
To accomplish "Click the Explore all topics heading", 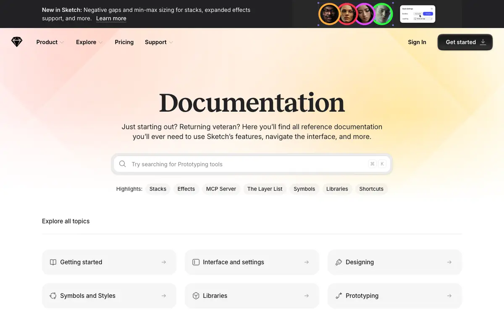I will [x=66, y=221].
